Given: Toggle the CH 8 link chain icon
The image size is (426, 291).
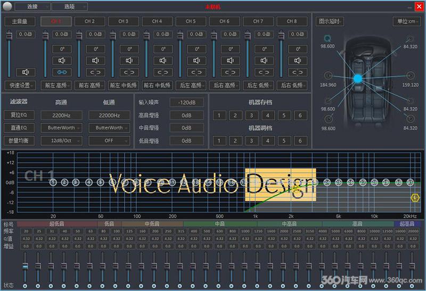Looking at the screenshot, I should 298,72.
